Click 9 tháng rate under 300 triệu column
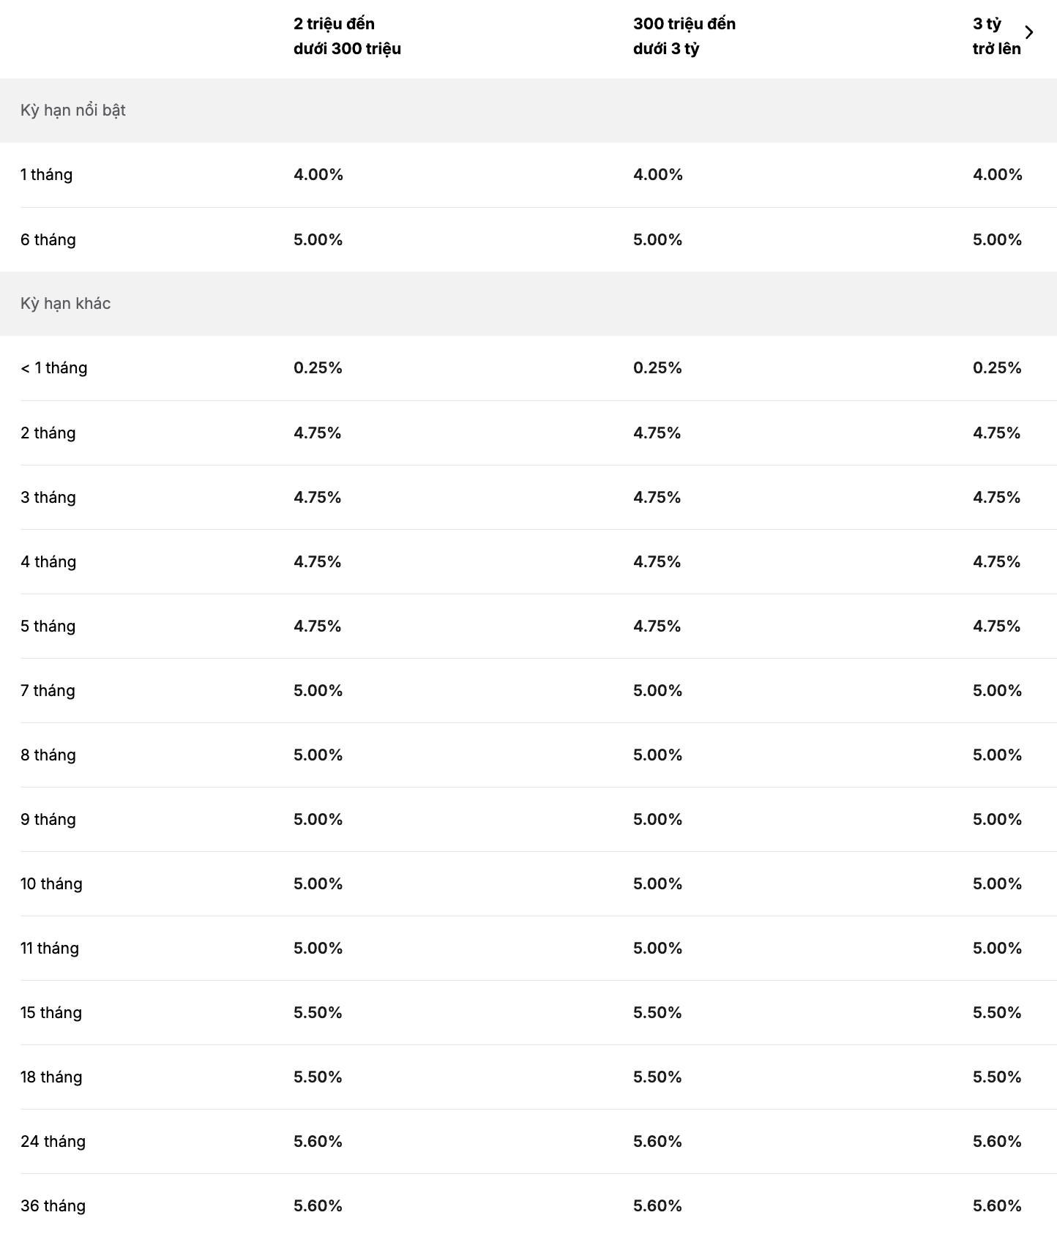 pos(657,820)
